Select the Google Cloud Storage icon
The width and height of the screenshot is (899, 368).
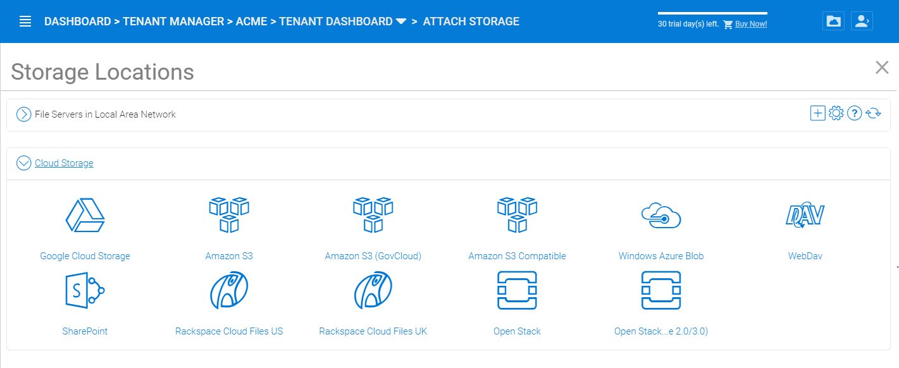[x=85, y=215]
